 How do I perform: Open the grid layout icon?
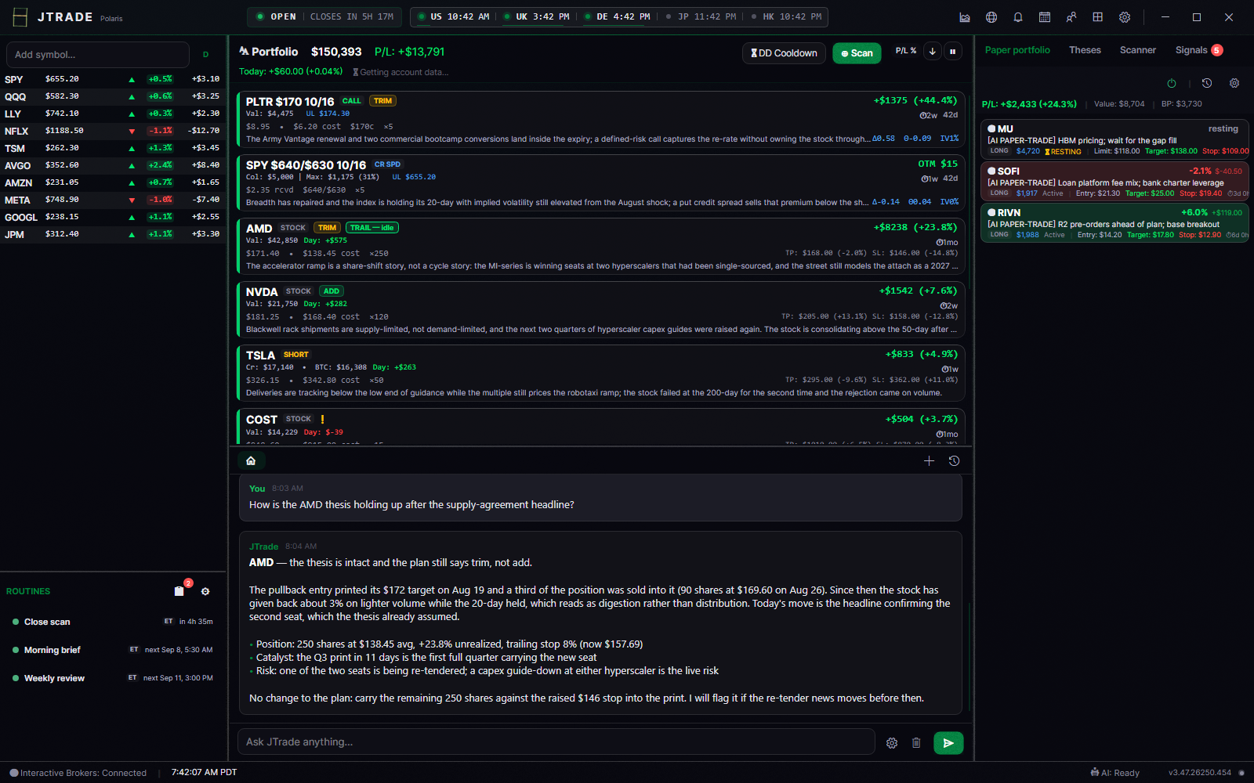1098,17
